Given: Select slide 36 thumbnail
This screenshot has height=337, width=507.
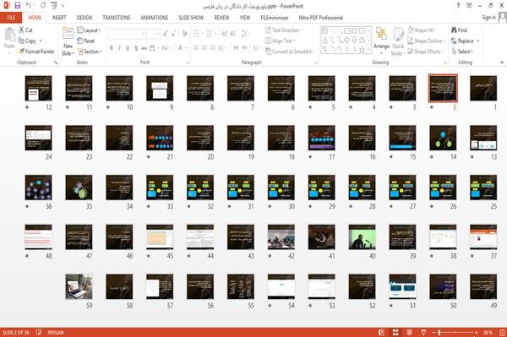Looking at the screenshot, I should coord(38,188).
